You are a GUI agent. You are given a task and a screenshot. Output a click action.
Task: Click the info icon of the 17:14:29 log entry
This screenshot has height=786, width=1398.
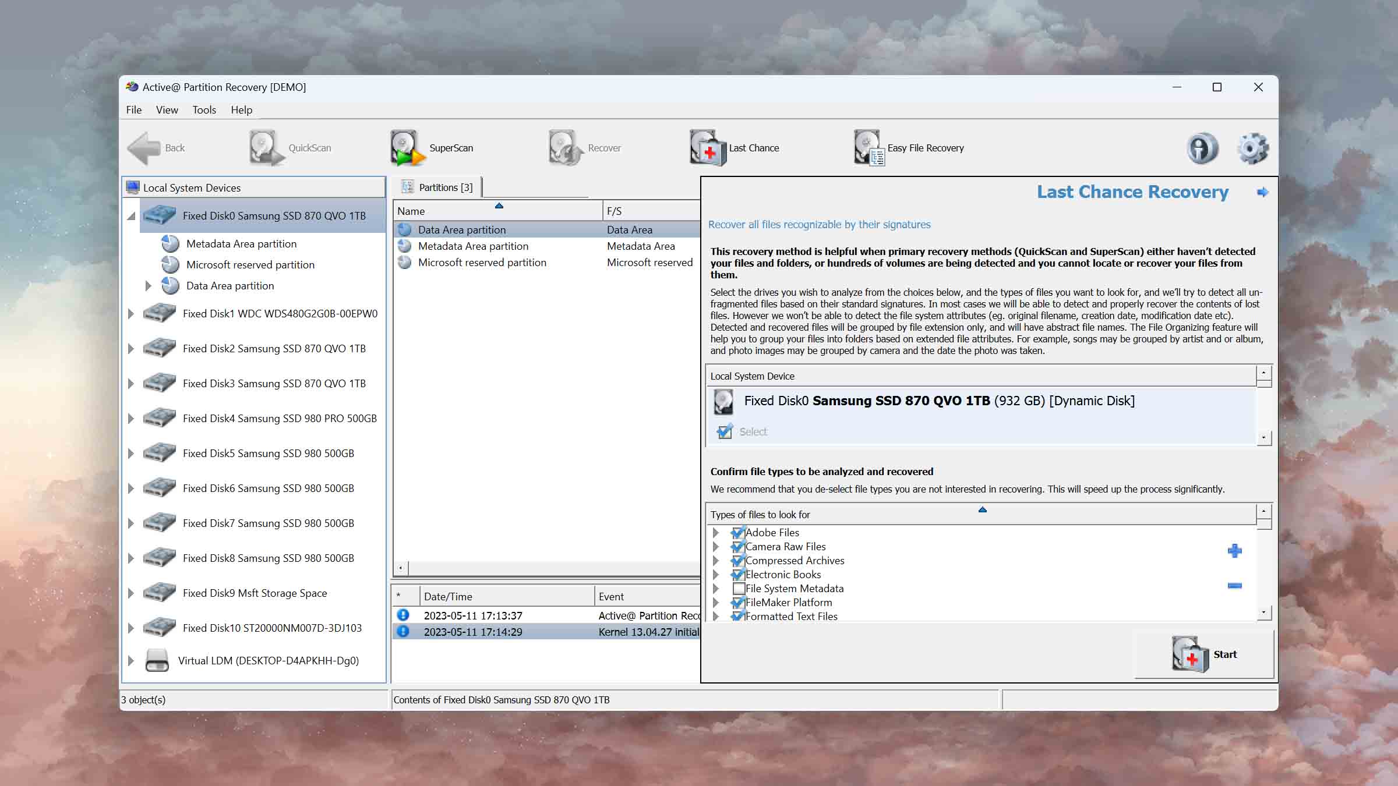click(x=403, y=631)
